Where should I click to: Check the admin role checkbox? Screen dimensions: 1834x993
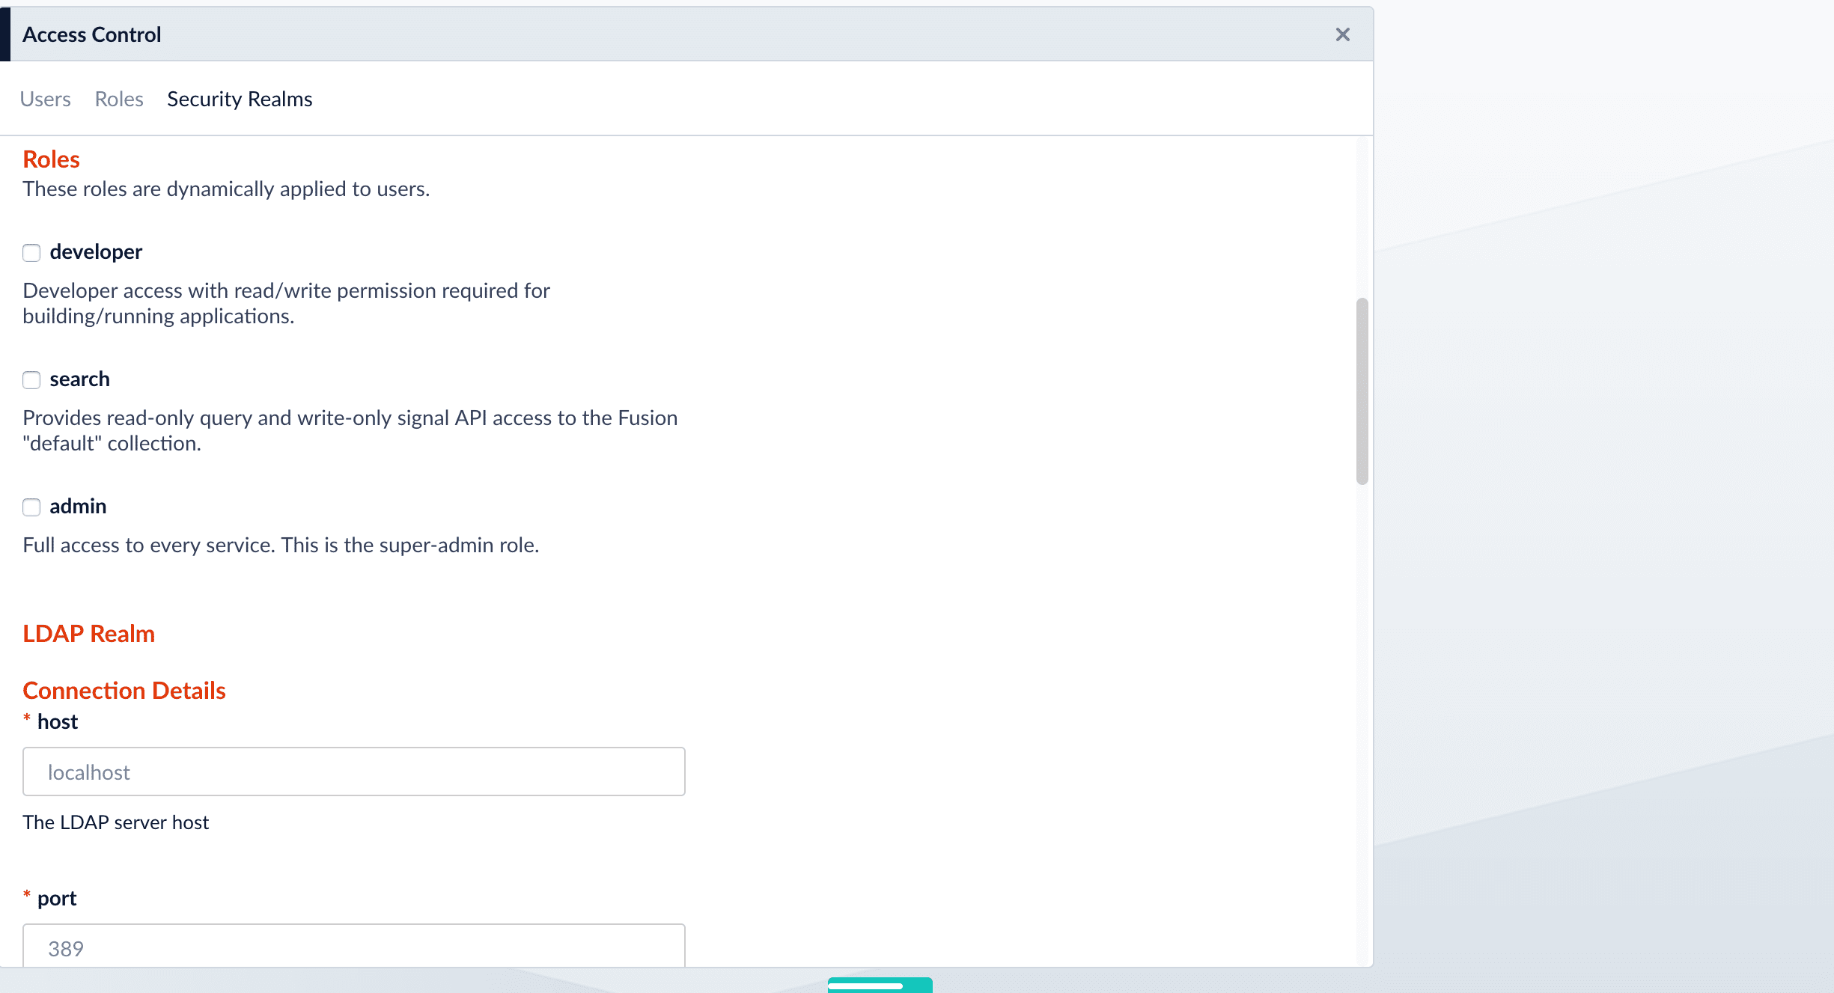31,507
